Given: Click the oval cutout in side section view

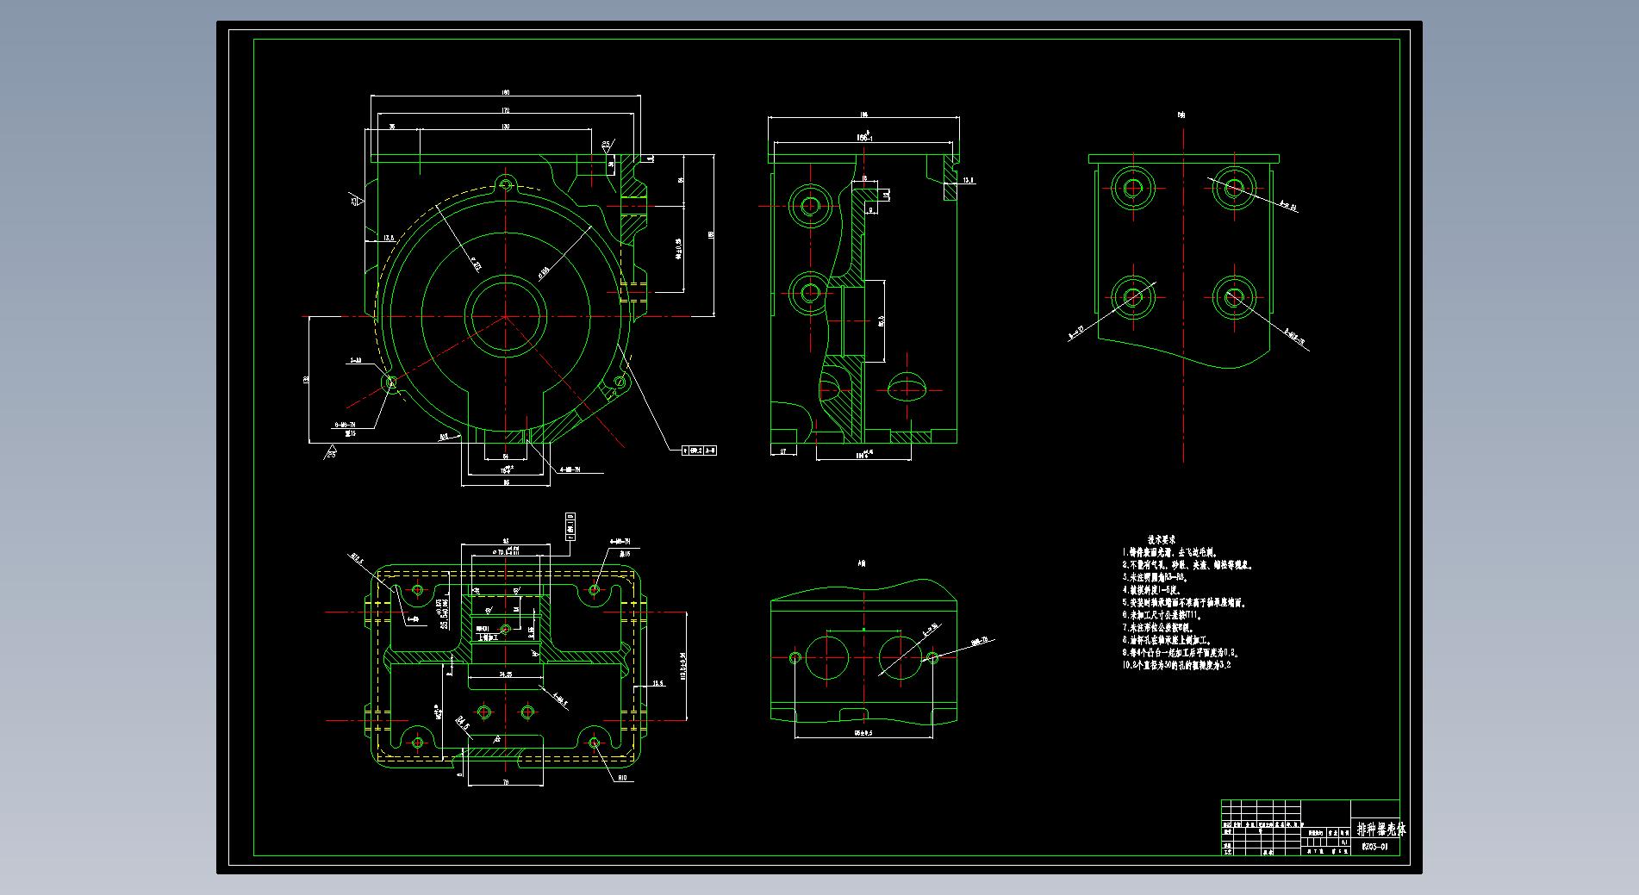Looking at the screenshot, I should pyautogui.click(x=907, y=388).
